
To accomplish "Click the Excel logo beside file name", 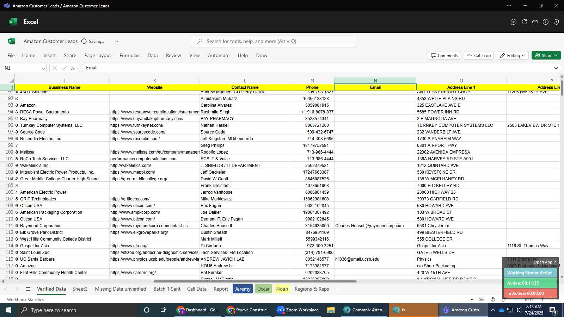I will click(x=11, y=41).
